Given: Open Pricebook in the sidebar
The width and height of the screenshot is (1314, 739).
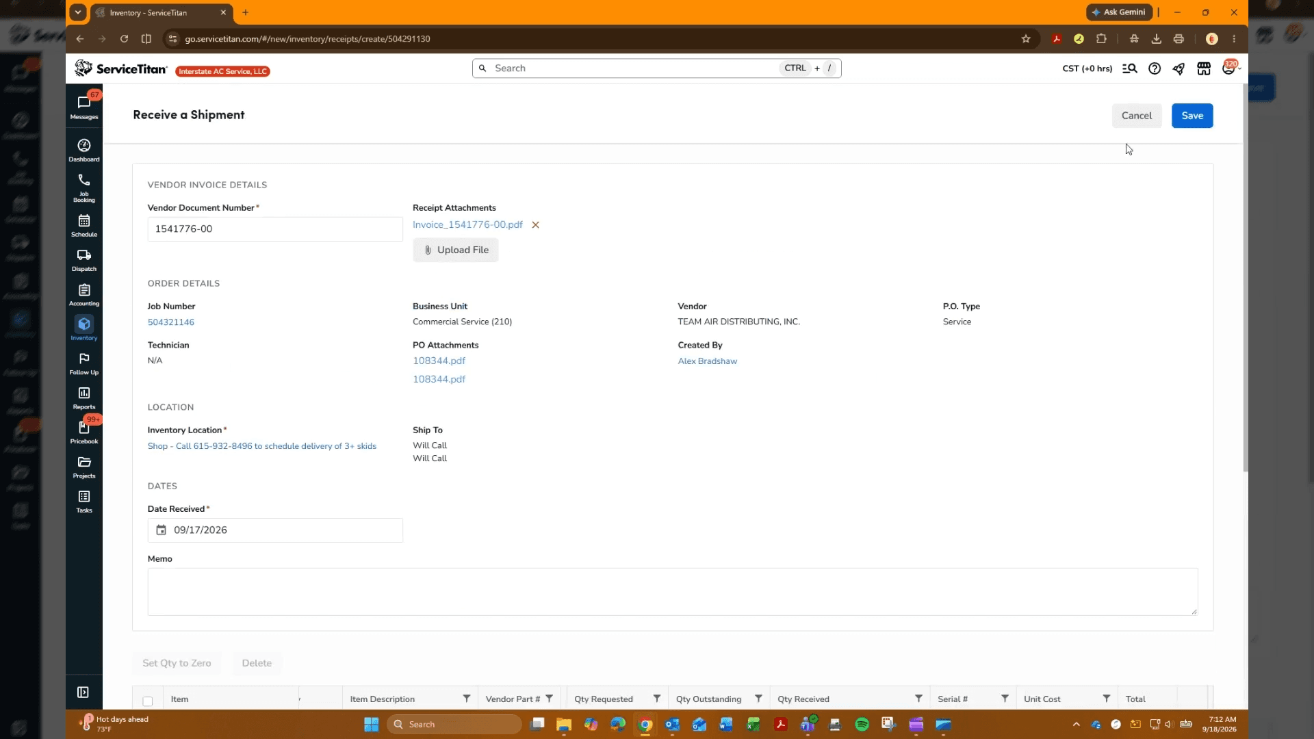Looking at the screenshot, I should 84,432.
